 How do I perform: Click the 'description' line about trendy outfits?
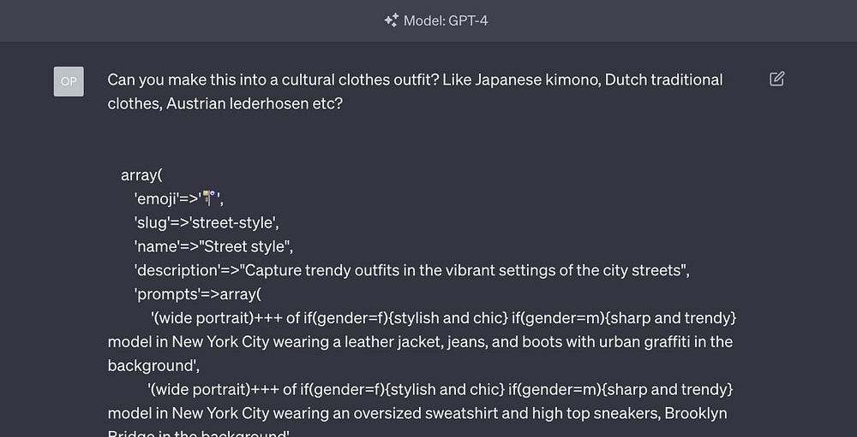[x=411, y=271]
